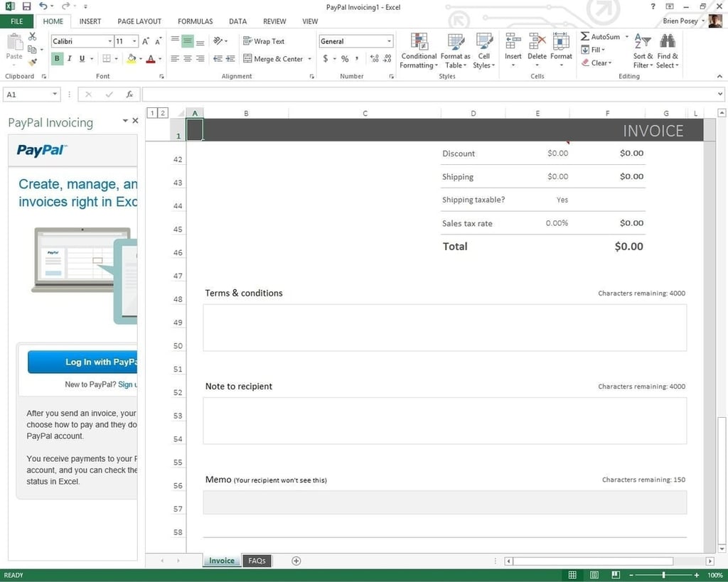728x582 pixels.
Task: Toggle middle align for the cell
Action: click(188, 41)
